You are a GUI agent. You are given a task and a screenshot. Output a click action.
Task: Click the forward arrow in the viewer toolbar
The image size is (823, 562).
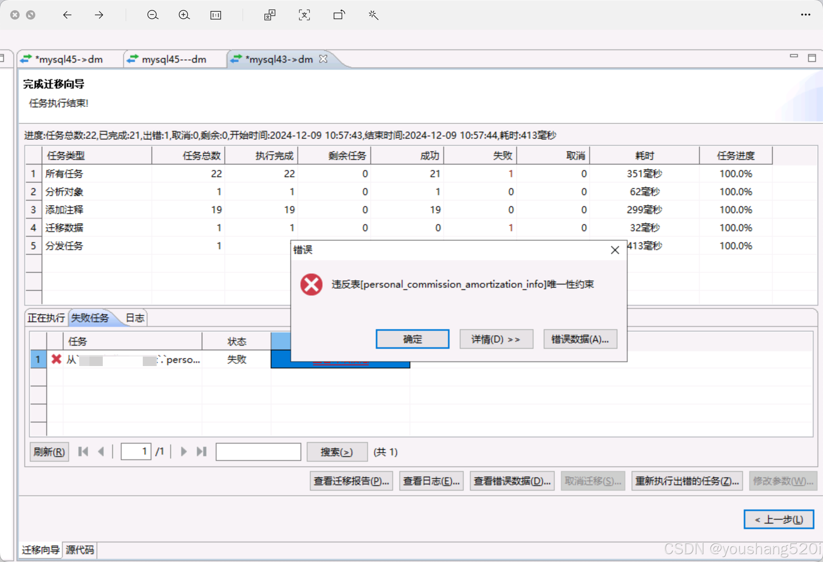coord(99,15)
